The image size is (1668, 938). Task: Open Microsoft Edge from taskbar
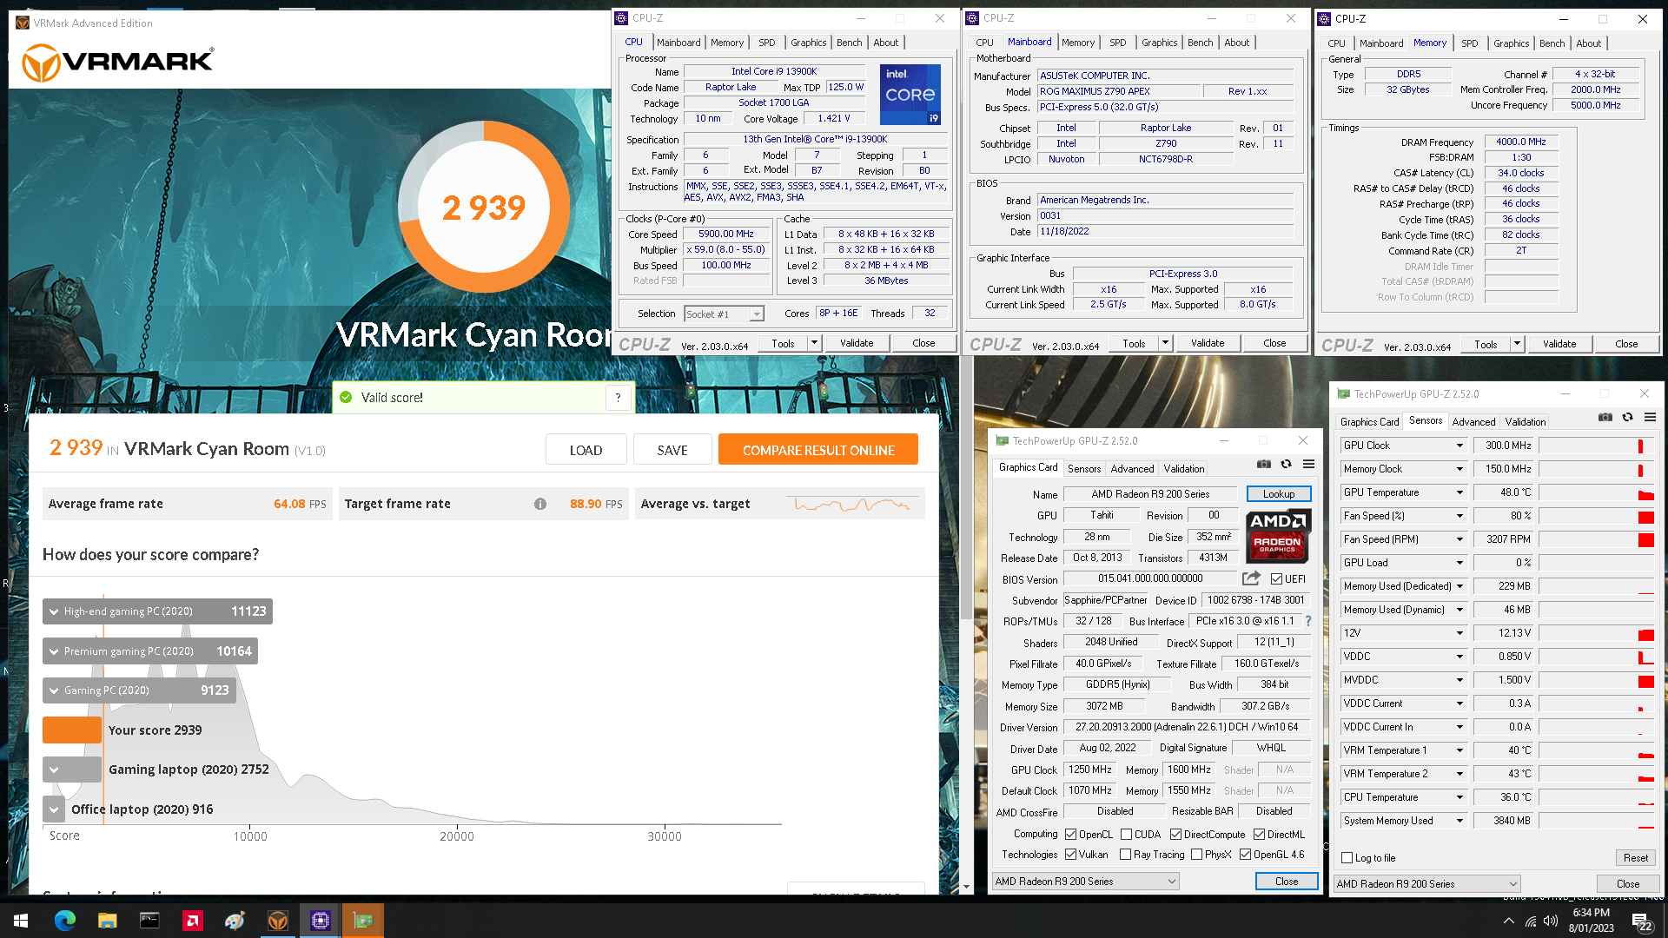[65, 920]
